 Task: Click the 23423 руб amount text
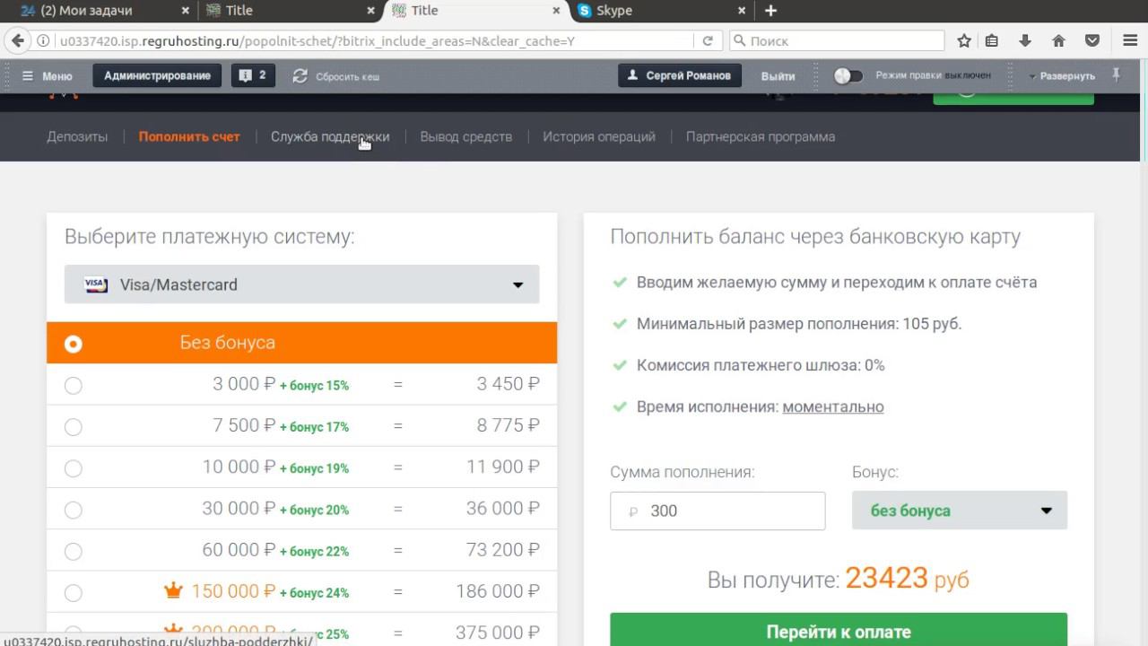[907, 579]
